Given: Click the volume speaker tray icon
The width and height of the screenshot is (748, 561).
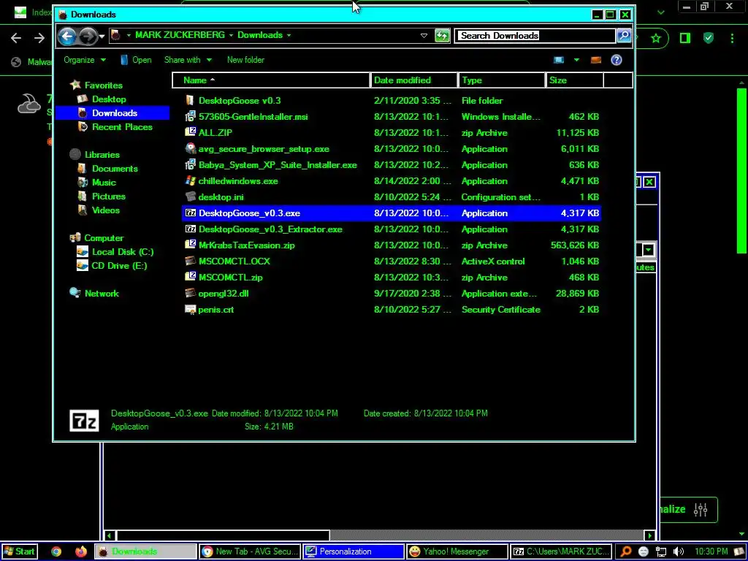Looking at the screenshot, I should [x=678, y=552].
